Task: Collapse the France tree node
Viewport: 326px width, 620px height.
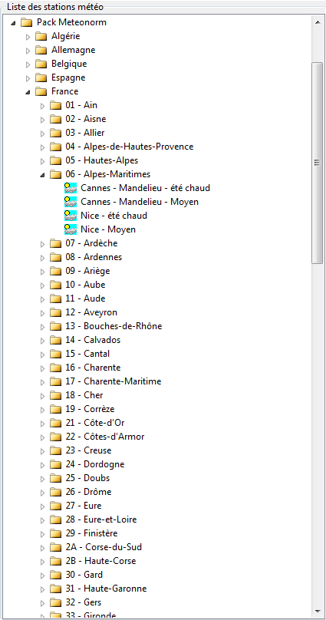Action: [28, 92]
